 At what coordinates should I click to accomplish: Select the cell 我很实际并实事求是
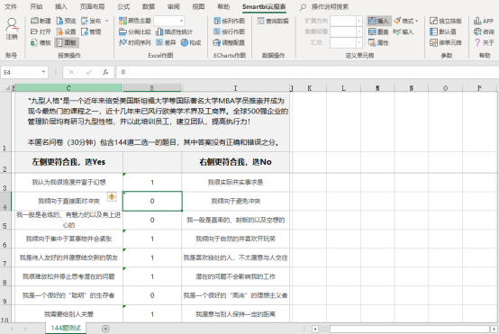pyautogui.click(x=235, y=183)
